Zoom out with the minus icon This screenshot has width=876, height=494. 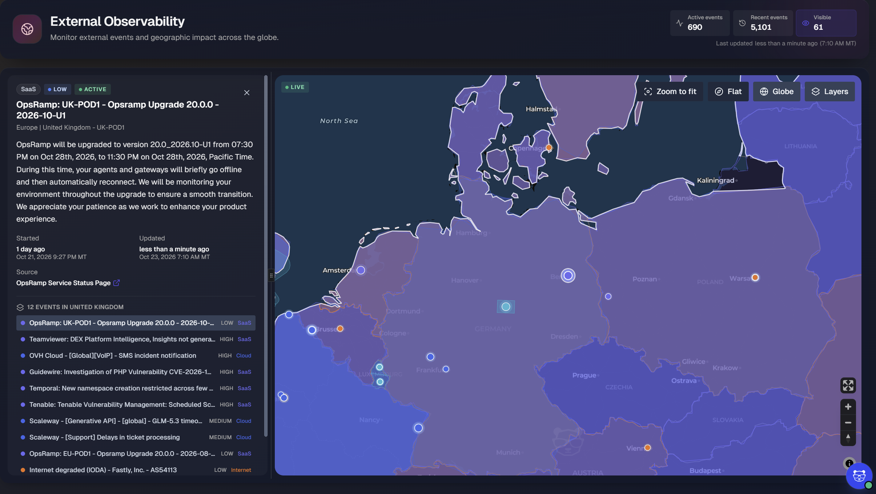(848, 422)
